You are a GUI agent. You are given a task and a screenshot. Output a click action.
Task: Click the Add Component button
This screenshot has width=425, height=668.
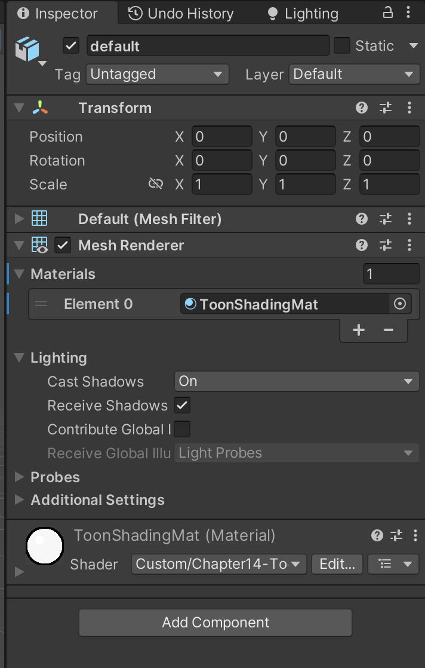215,623
